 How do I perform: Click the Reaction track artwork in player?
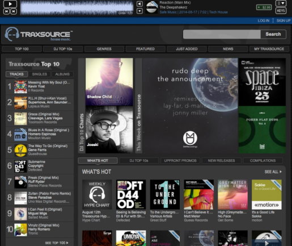152,7
